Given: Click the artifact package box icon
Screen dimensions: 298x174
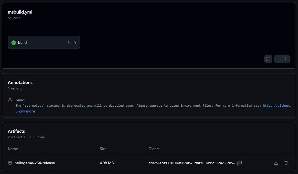Looking at the screenshot, I should 10,163.
